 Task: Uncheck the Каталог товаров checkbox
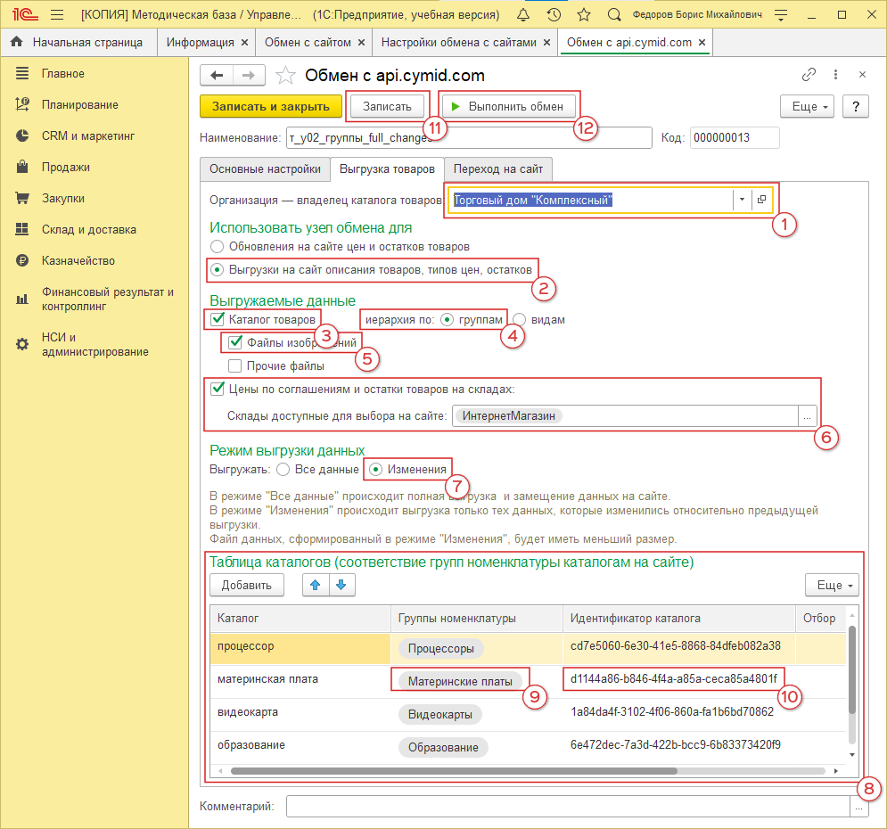coord(217,319)
